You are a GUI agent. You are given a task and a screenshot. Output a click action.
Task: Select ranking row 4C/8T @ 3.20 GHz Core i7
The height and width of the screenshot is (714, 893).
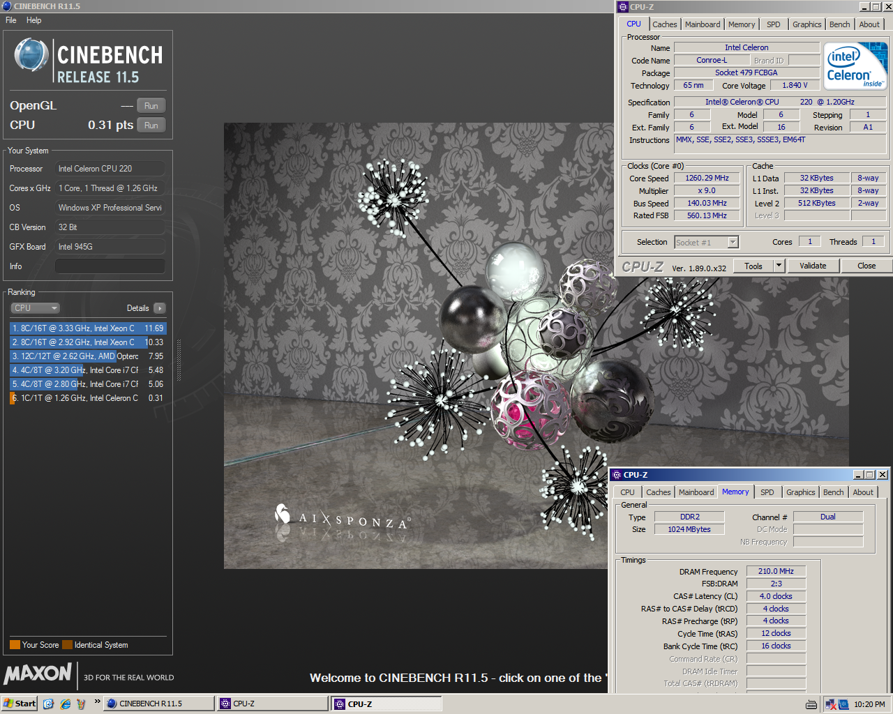[x=88, y=370]
